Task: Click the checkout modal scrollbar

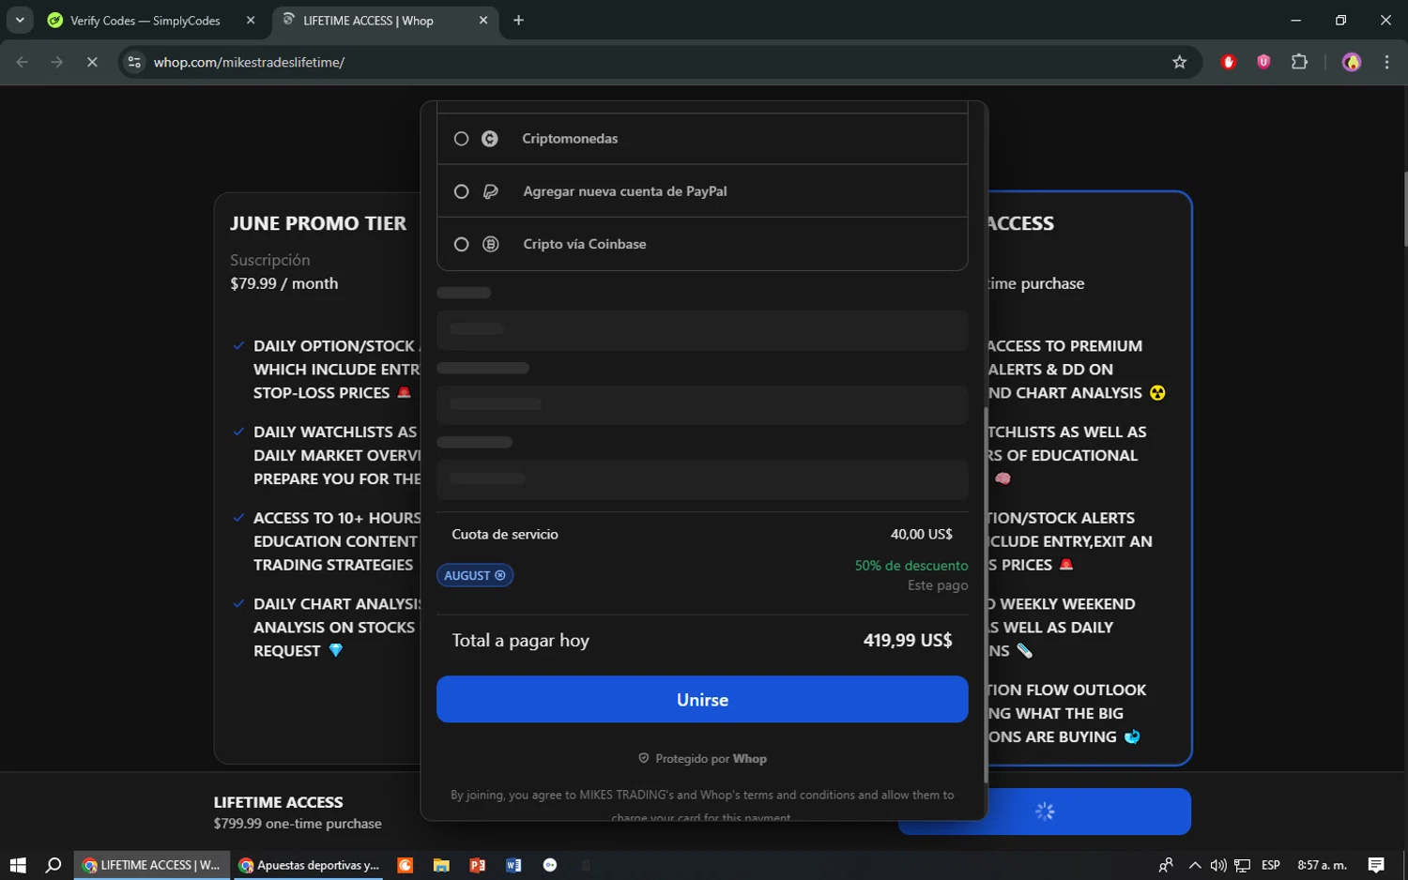Action: [985, 595]
